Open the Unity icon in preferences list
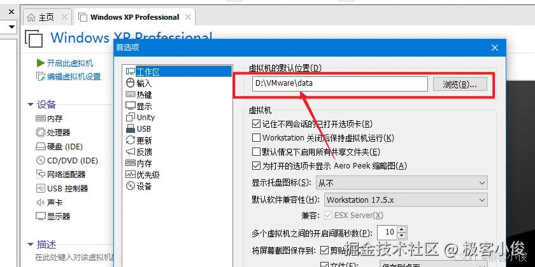 click(x=131, y=117)
